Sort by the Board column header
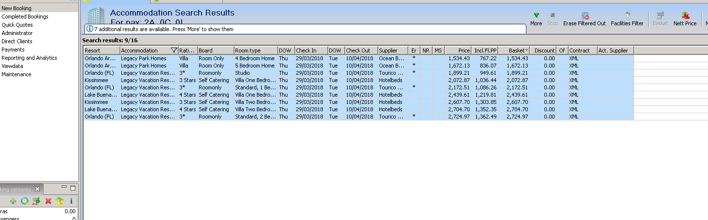 (216, 51)
